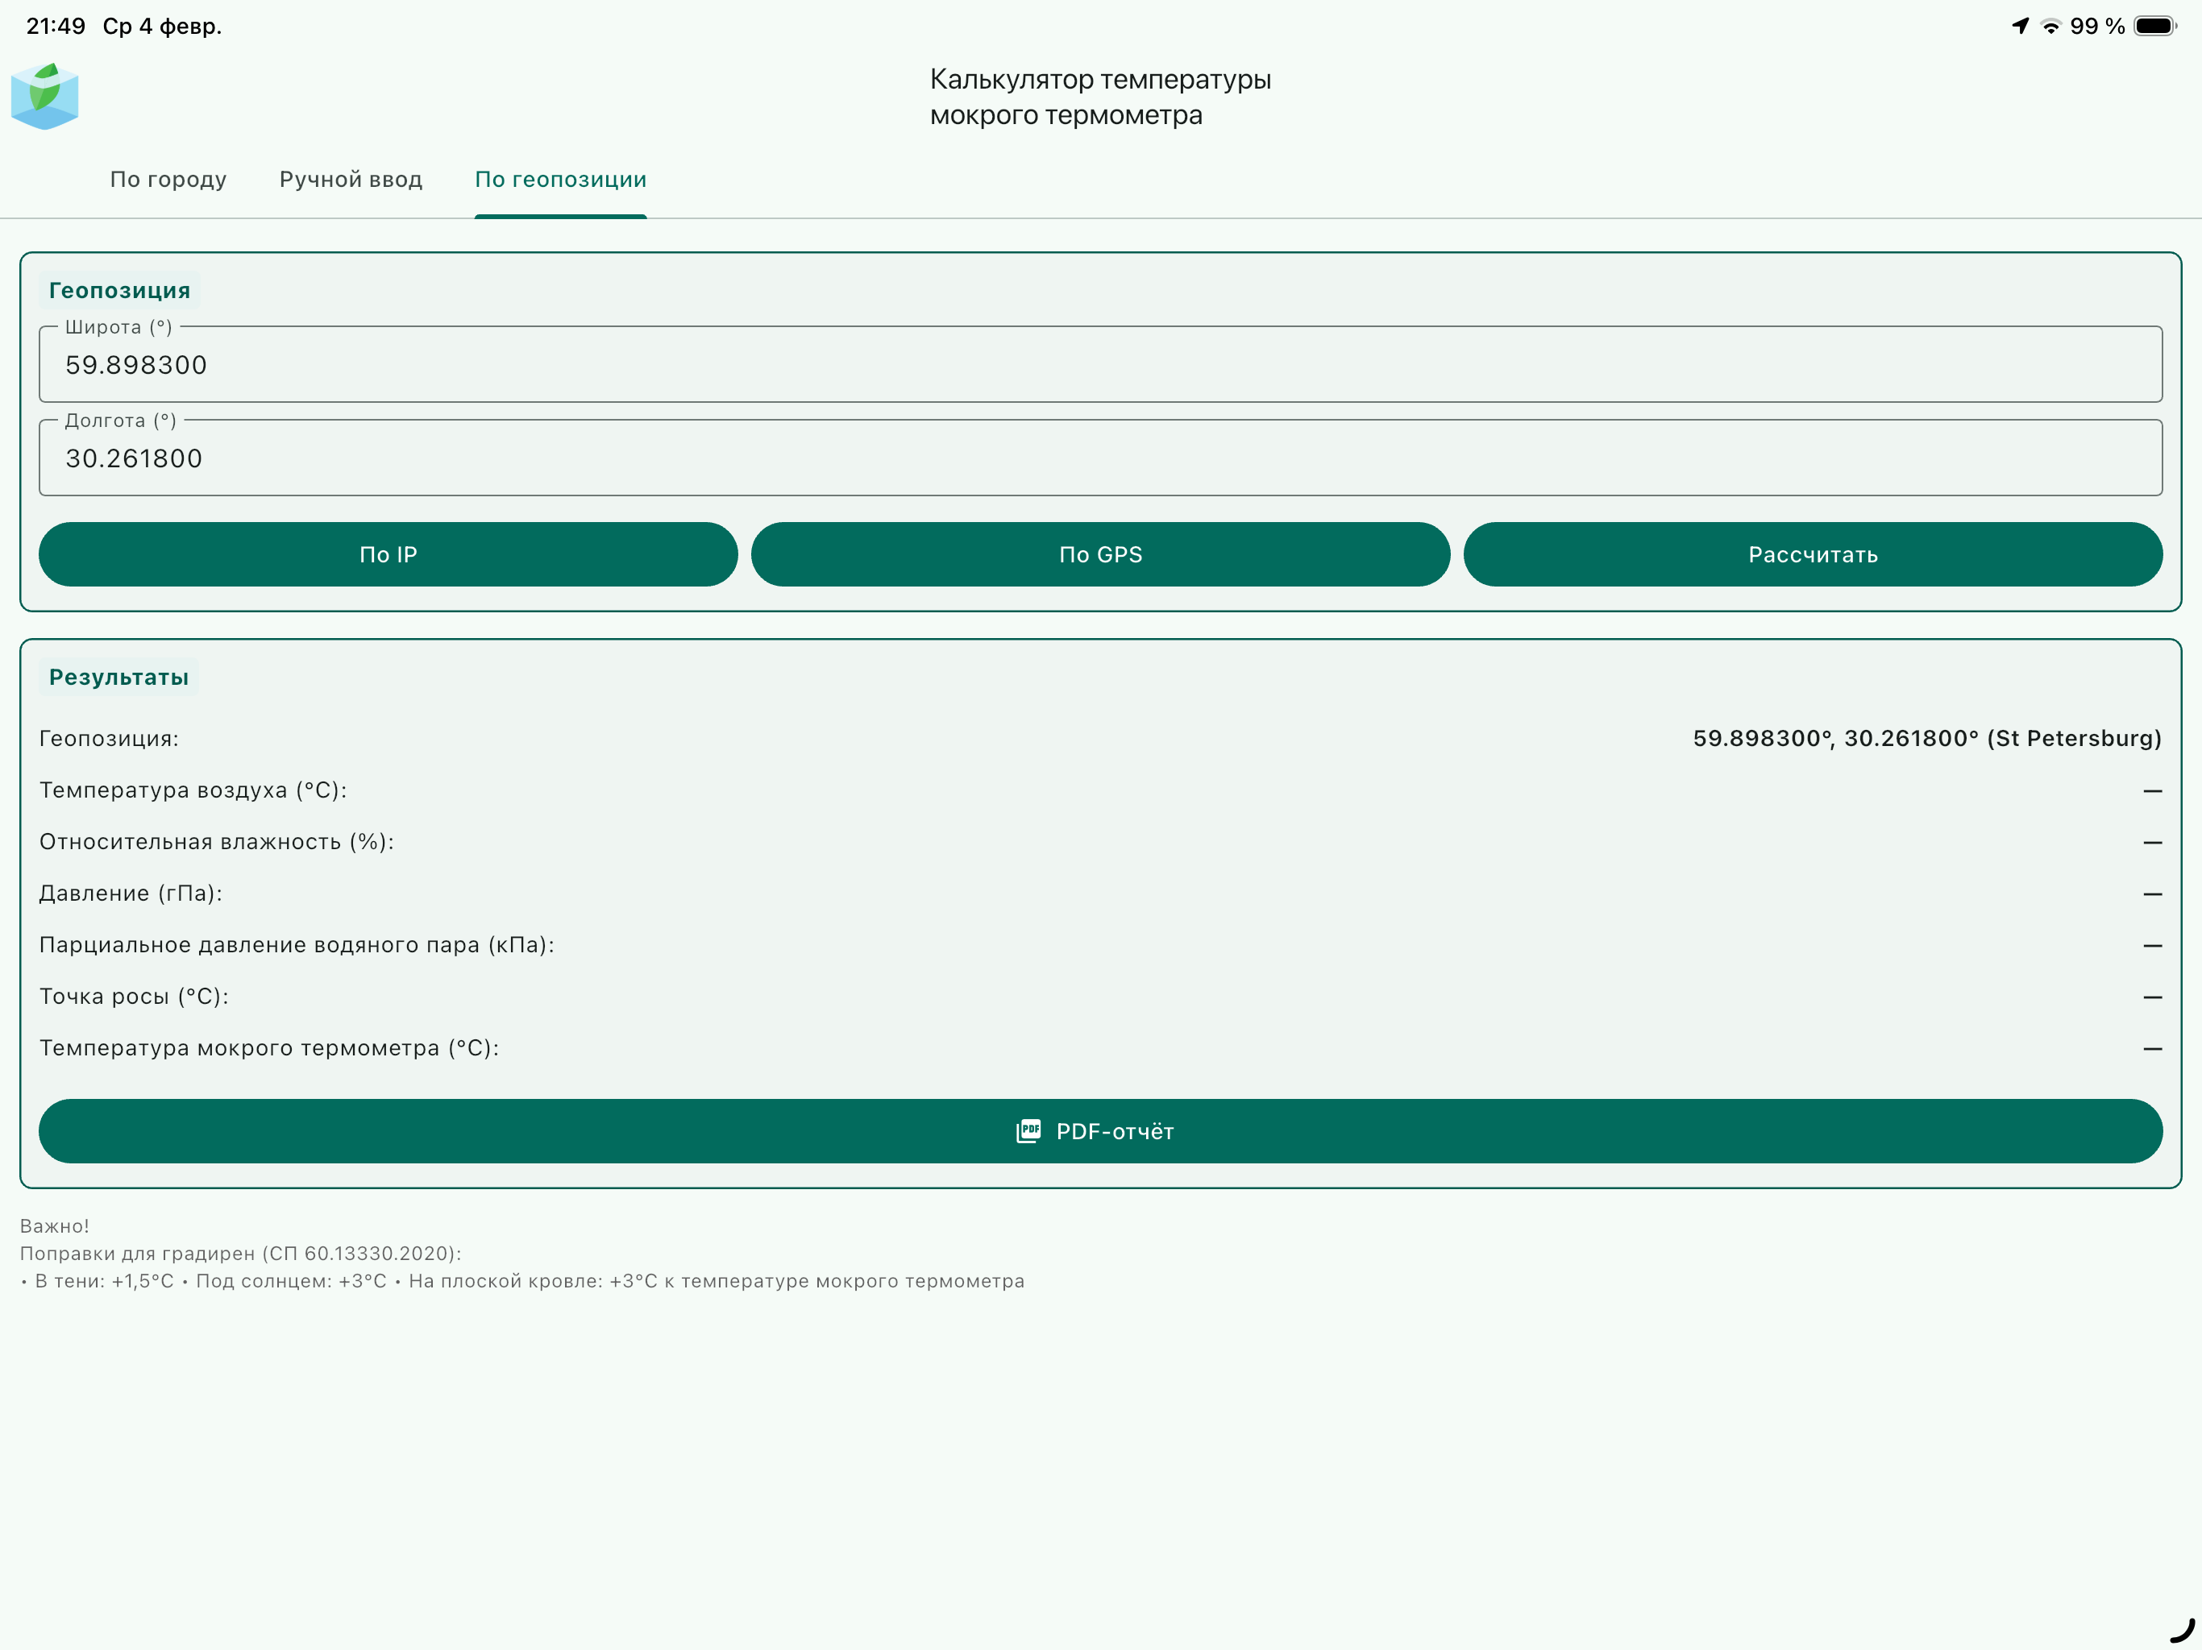The image size is (2202, 1650).
Task: Click the Парциальное давление водяного пара label
Action: [297, 944]
